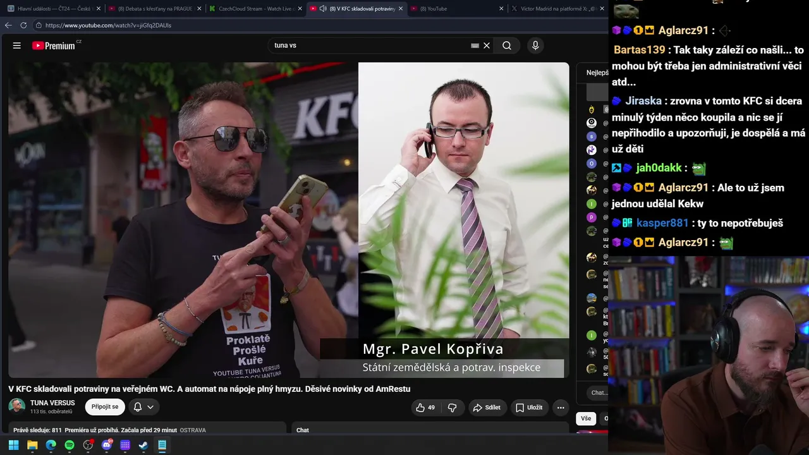This screenshot has height=455, width=809.
Task: Close the 'Hlavní události — ČT24' tab
Action: (99, 9)
